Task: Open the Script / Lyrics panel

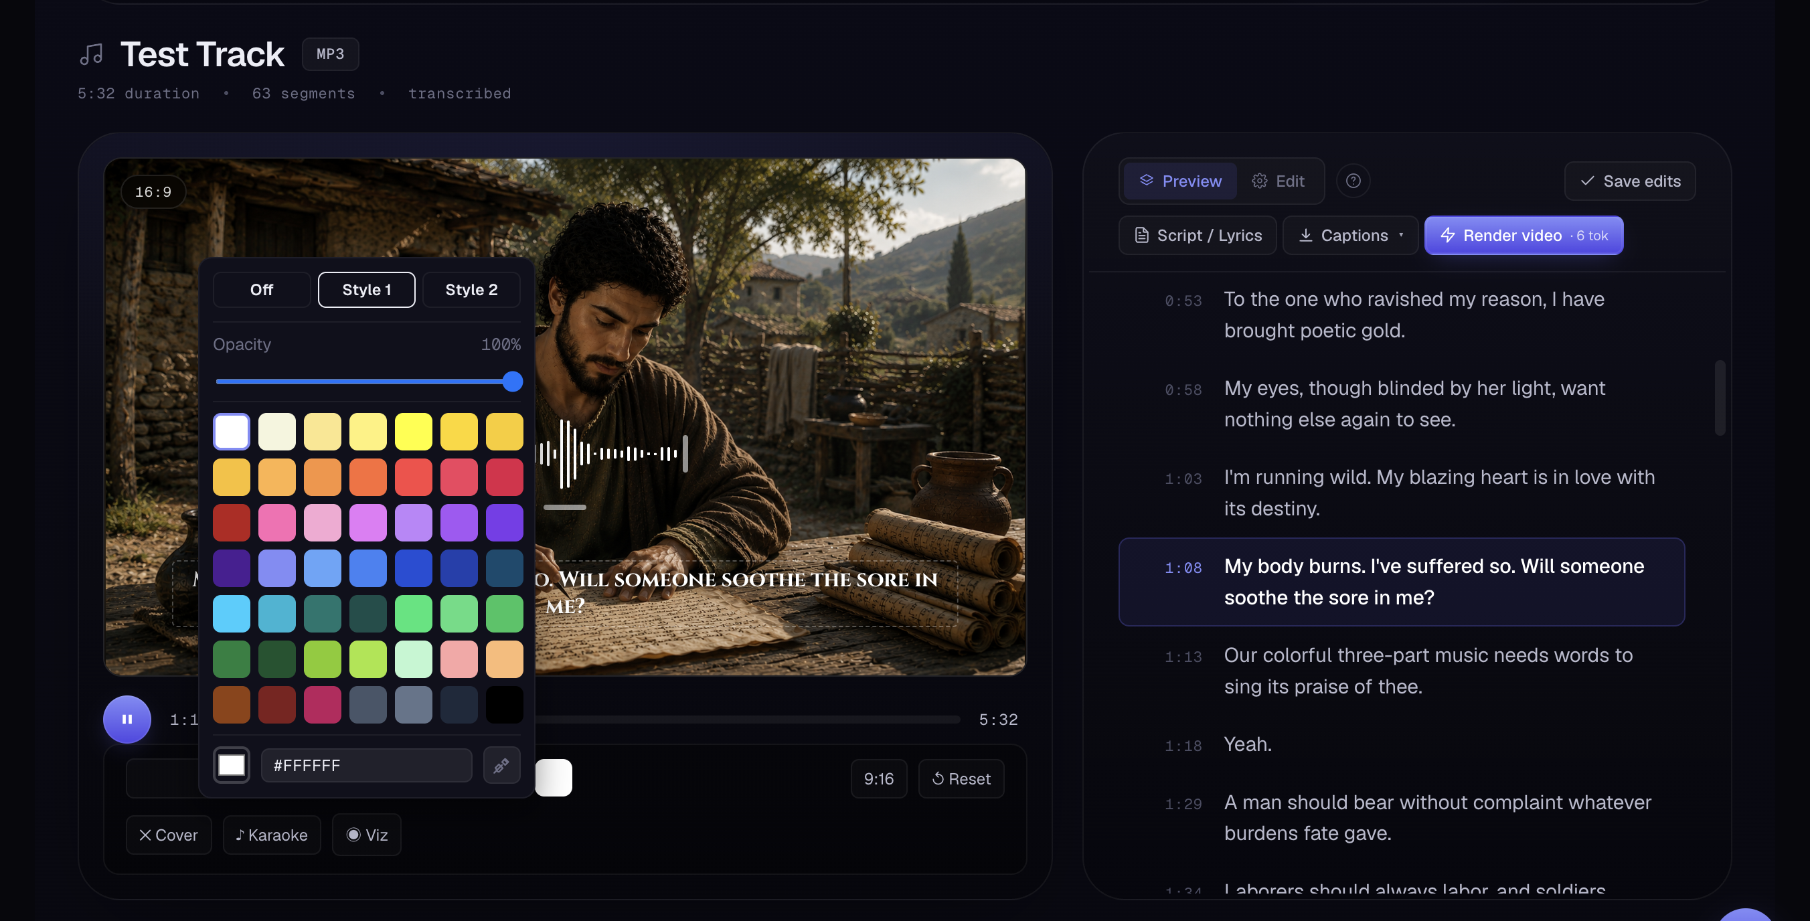Action: click(x=1198, y=236)
